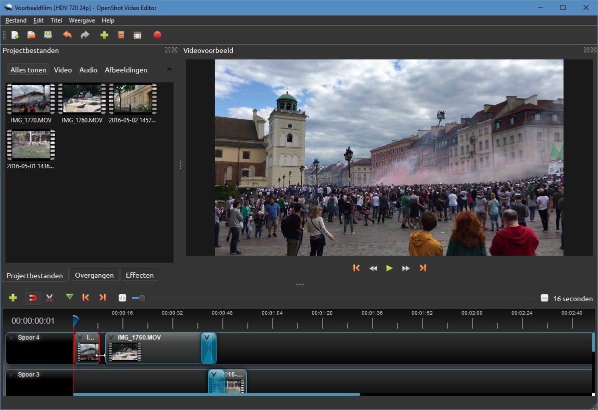Image resolution: width=598 pixels, height=410 pixels.
Task: Click the red Export Video button
Action: (157, 35)
